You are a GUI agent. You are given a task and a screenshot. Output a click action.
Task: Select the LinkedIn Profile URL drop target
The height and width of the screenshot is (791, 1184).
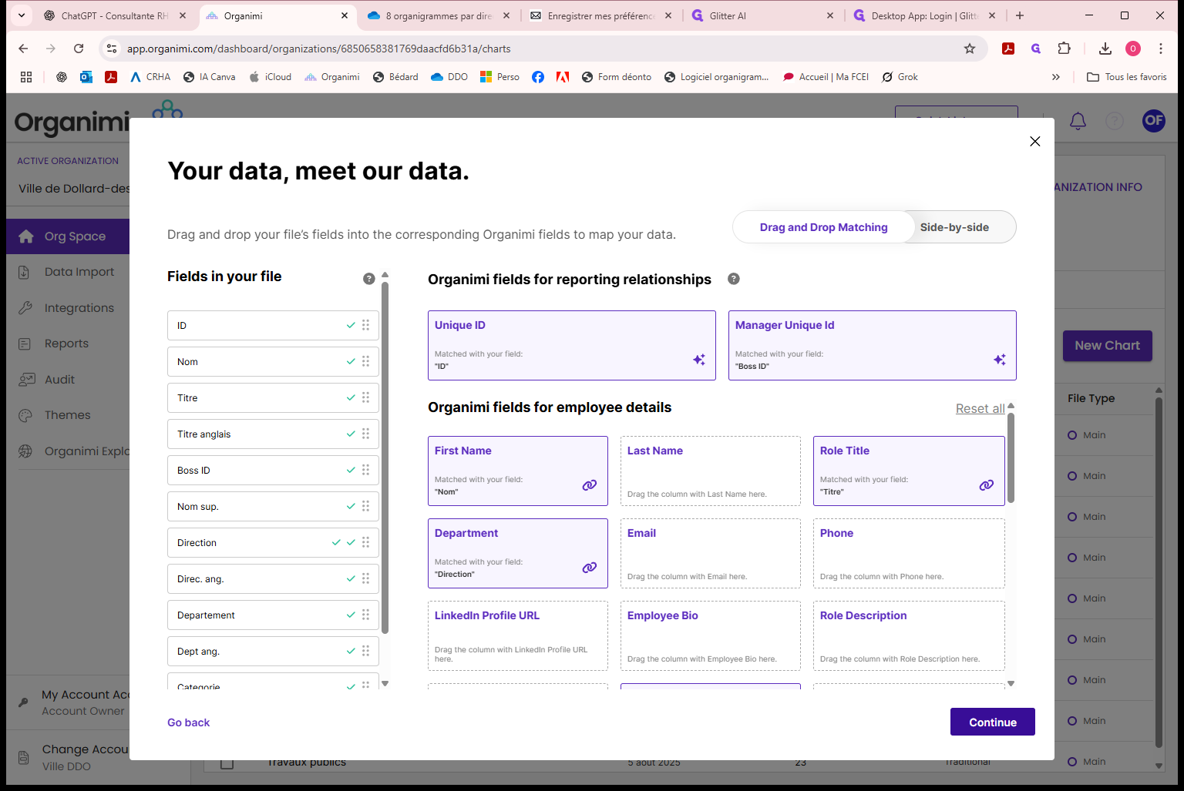tap(518, 635)
